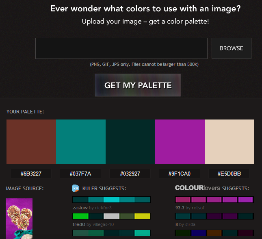The image size is (262, 239).
Task: Click the cake pops source image thumbnail
Action: 19,219
